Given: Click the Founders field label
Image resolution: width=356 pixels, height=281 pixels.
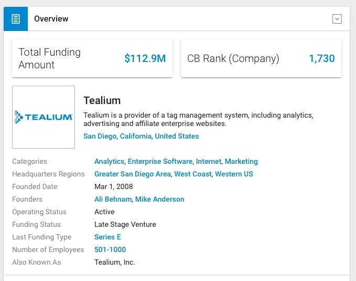Looking at the screenshot, I should point(27,199).
